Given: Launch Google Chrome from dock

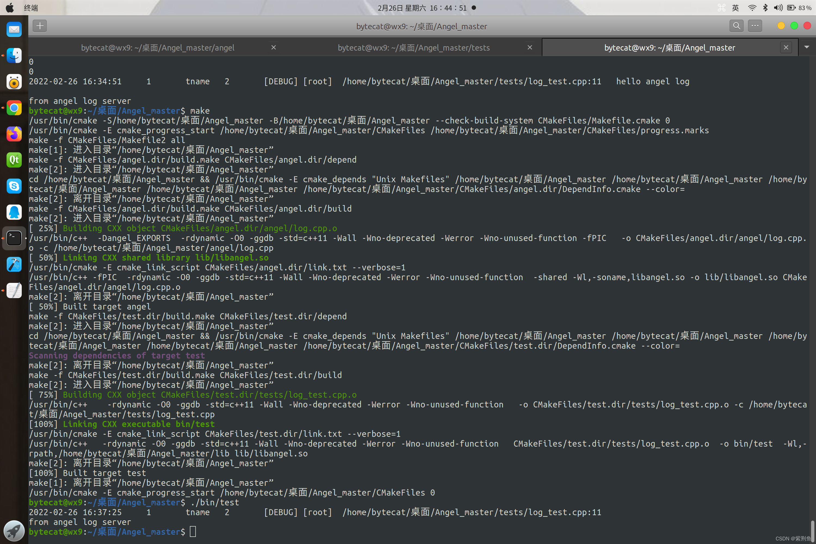Looking at the screenshot, I should [x=14, y=108].
